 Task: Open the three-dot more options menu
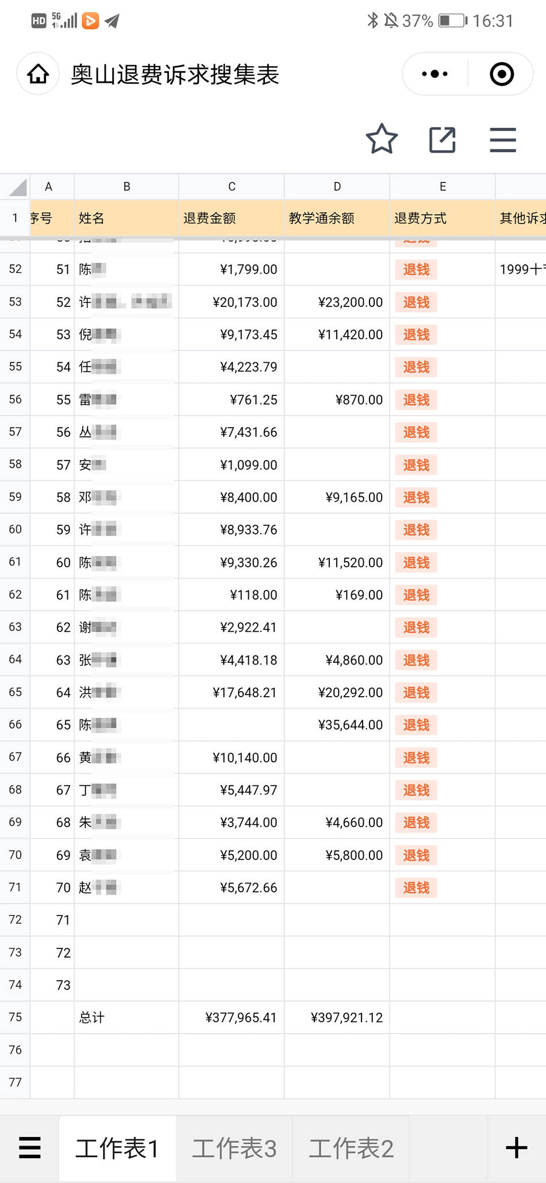coord(435,74)
